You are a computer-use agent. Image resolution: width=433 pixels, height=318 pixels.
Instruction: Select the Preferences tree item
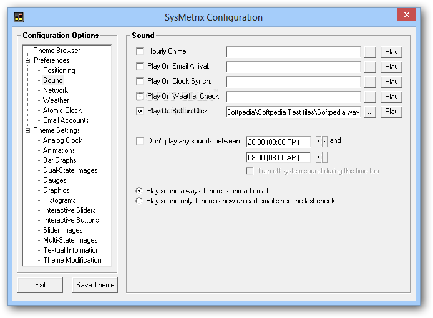(x=51, y=60)
